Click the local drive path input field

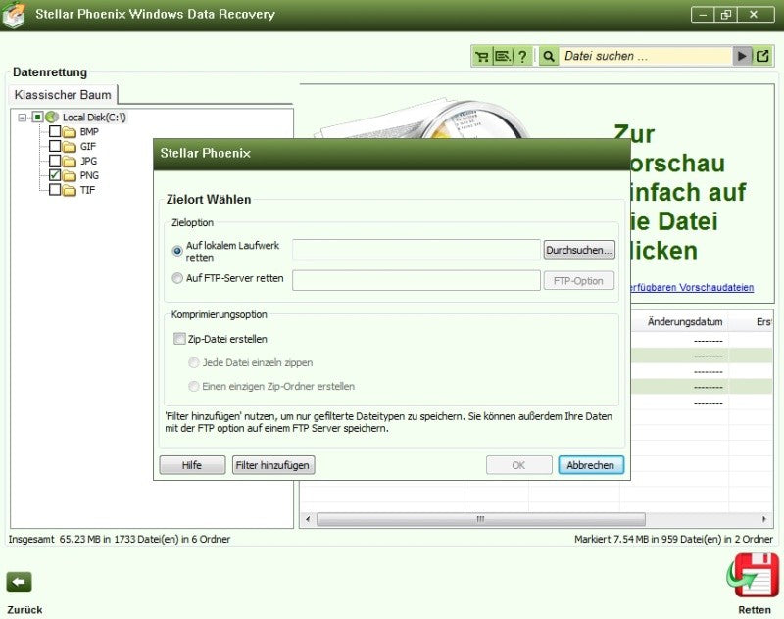[x=416, y=250]
